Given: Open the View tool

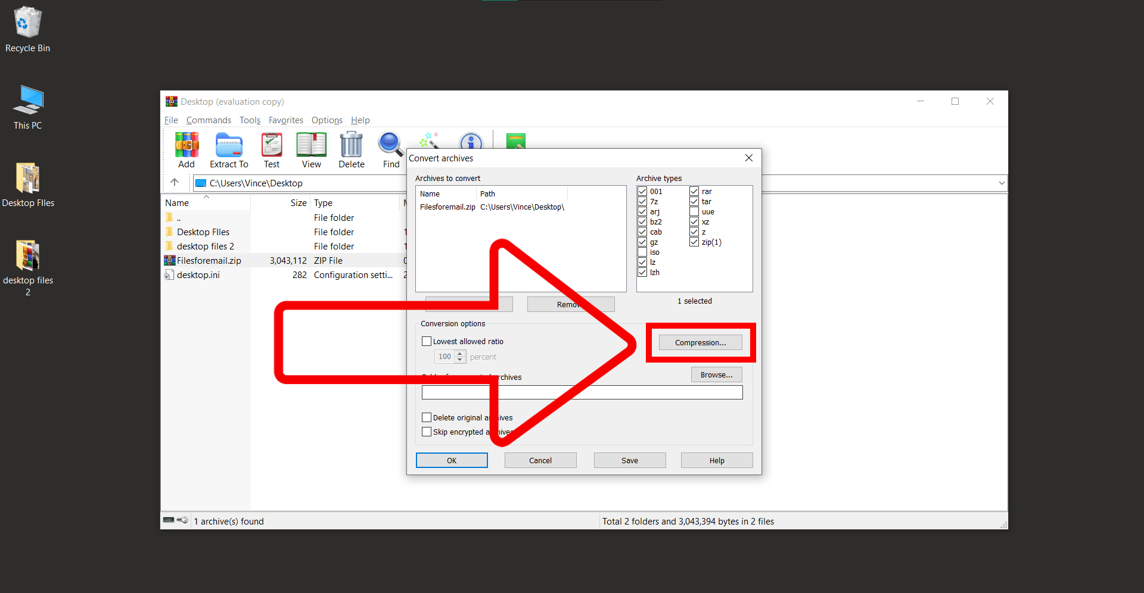Looking at the screenshot, I should [x=310, y=149].
